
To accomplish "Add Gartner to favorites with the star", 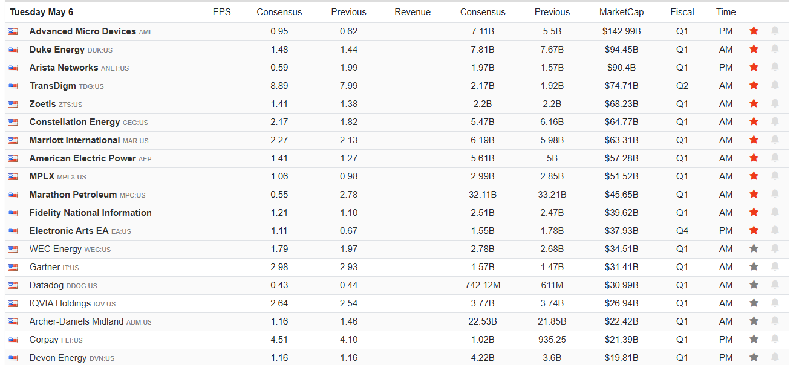I will (x=754, y=266).
